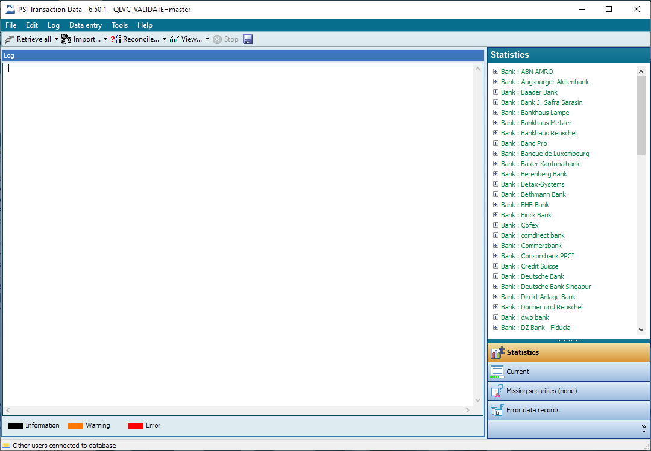The width and height of the screenshot is (651, 451).
Task: Click the Error data records icon
Action: [497, 410]
